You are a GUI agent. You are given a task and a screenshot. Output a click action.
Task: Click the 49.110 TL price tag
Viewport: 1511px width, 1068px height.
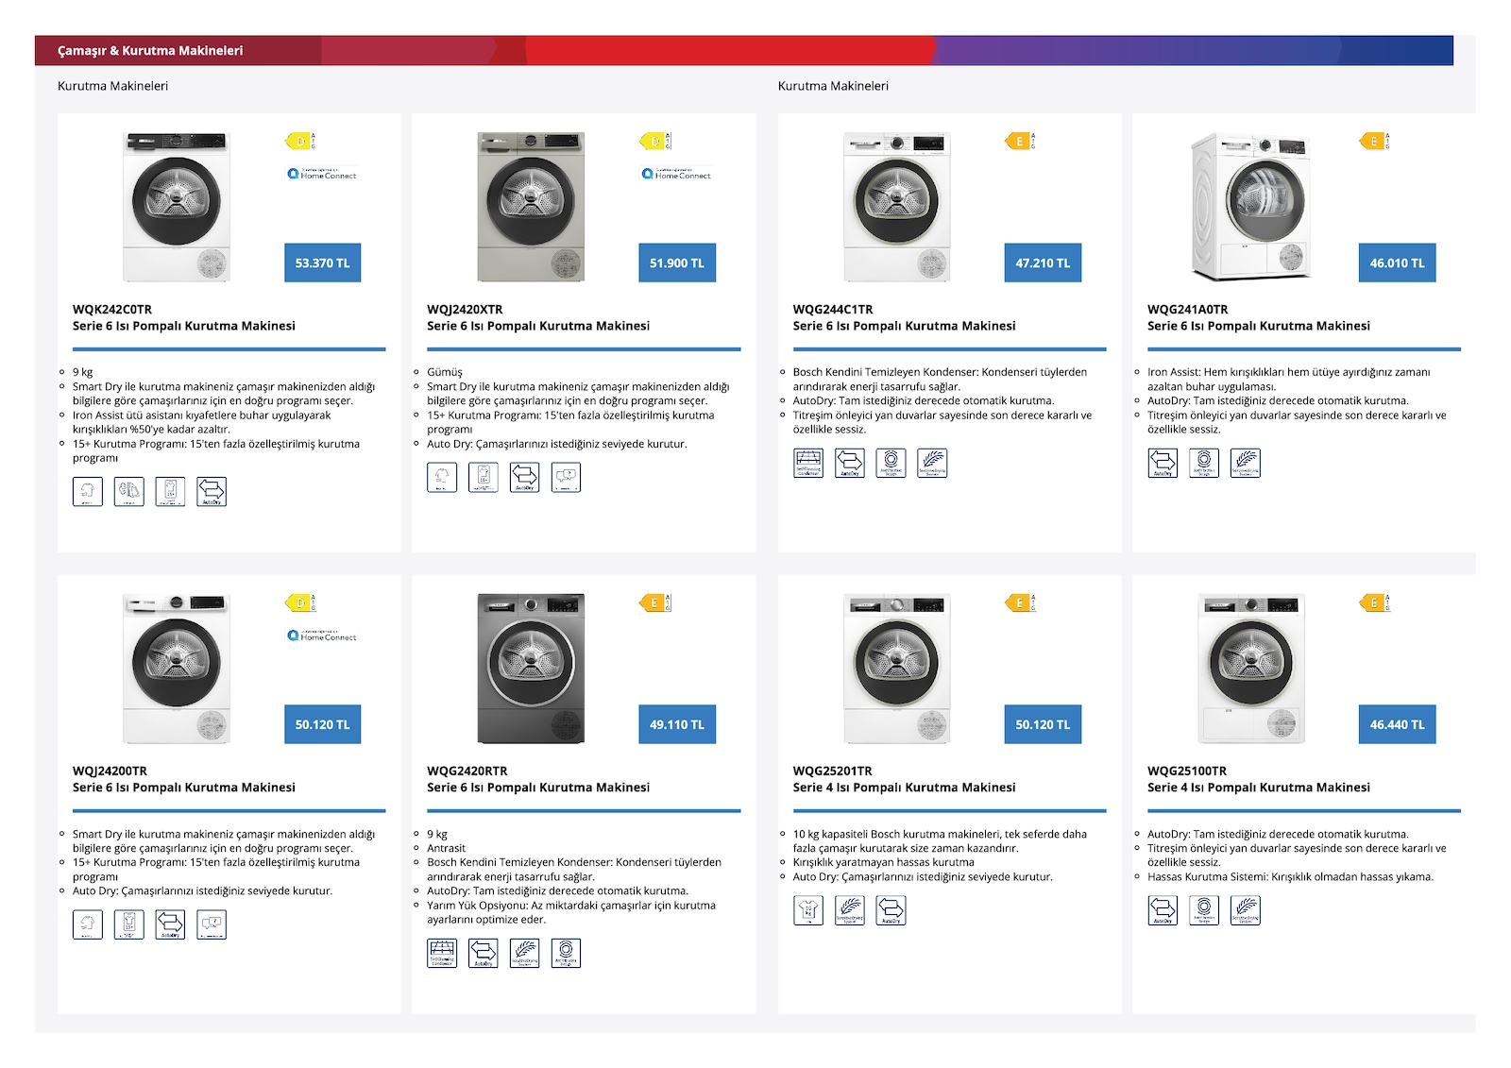click(677, 724)
